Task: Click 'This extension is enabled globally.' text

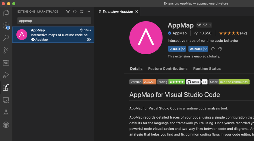Action: (194, 56)
